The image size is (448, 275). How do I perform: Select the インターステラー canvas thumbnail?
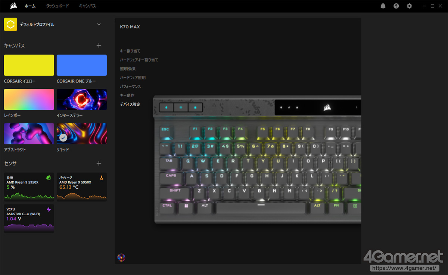tap(82, 99)
